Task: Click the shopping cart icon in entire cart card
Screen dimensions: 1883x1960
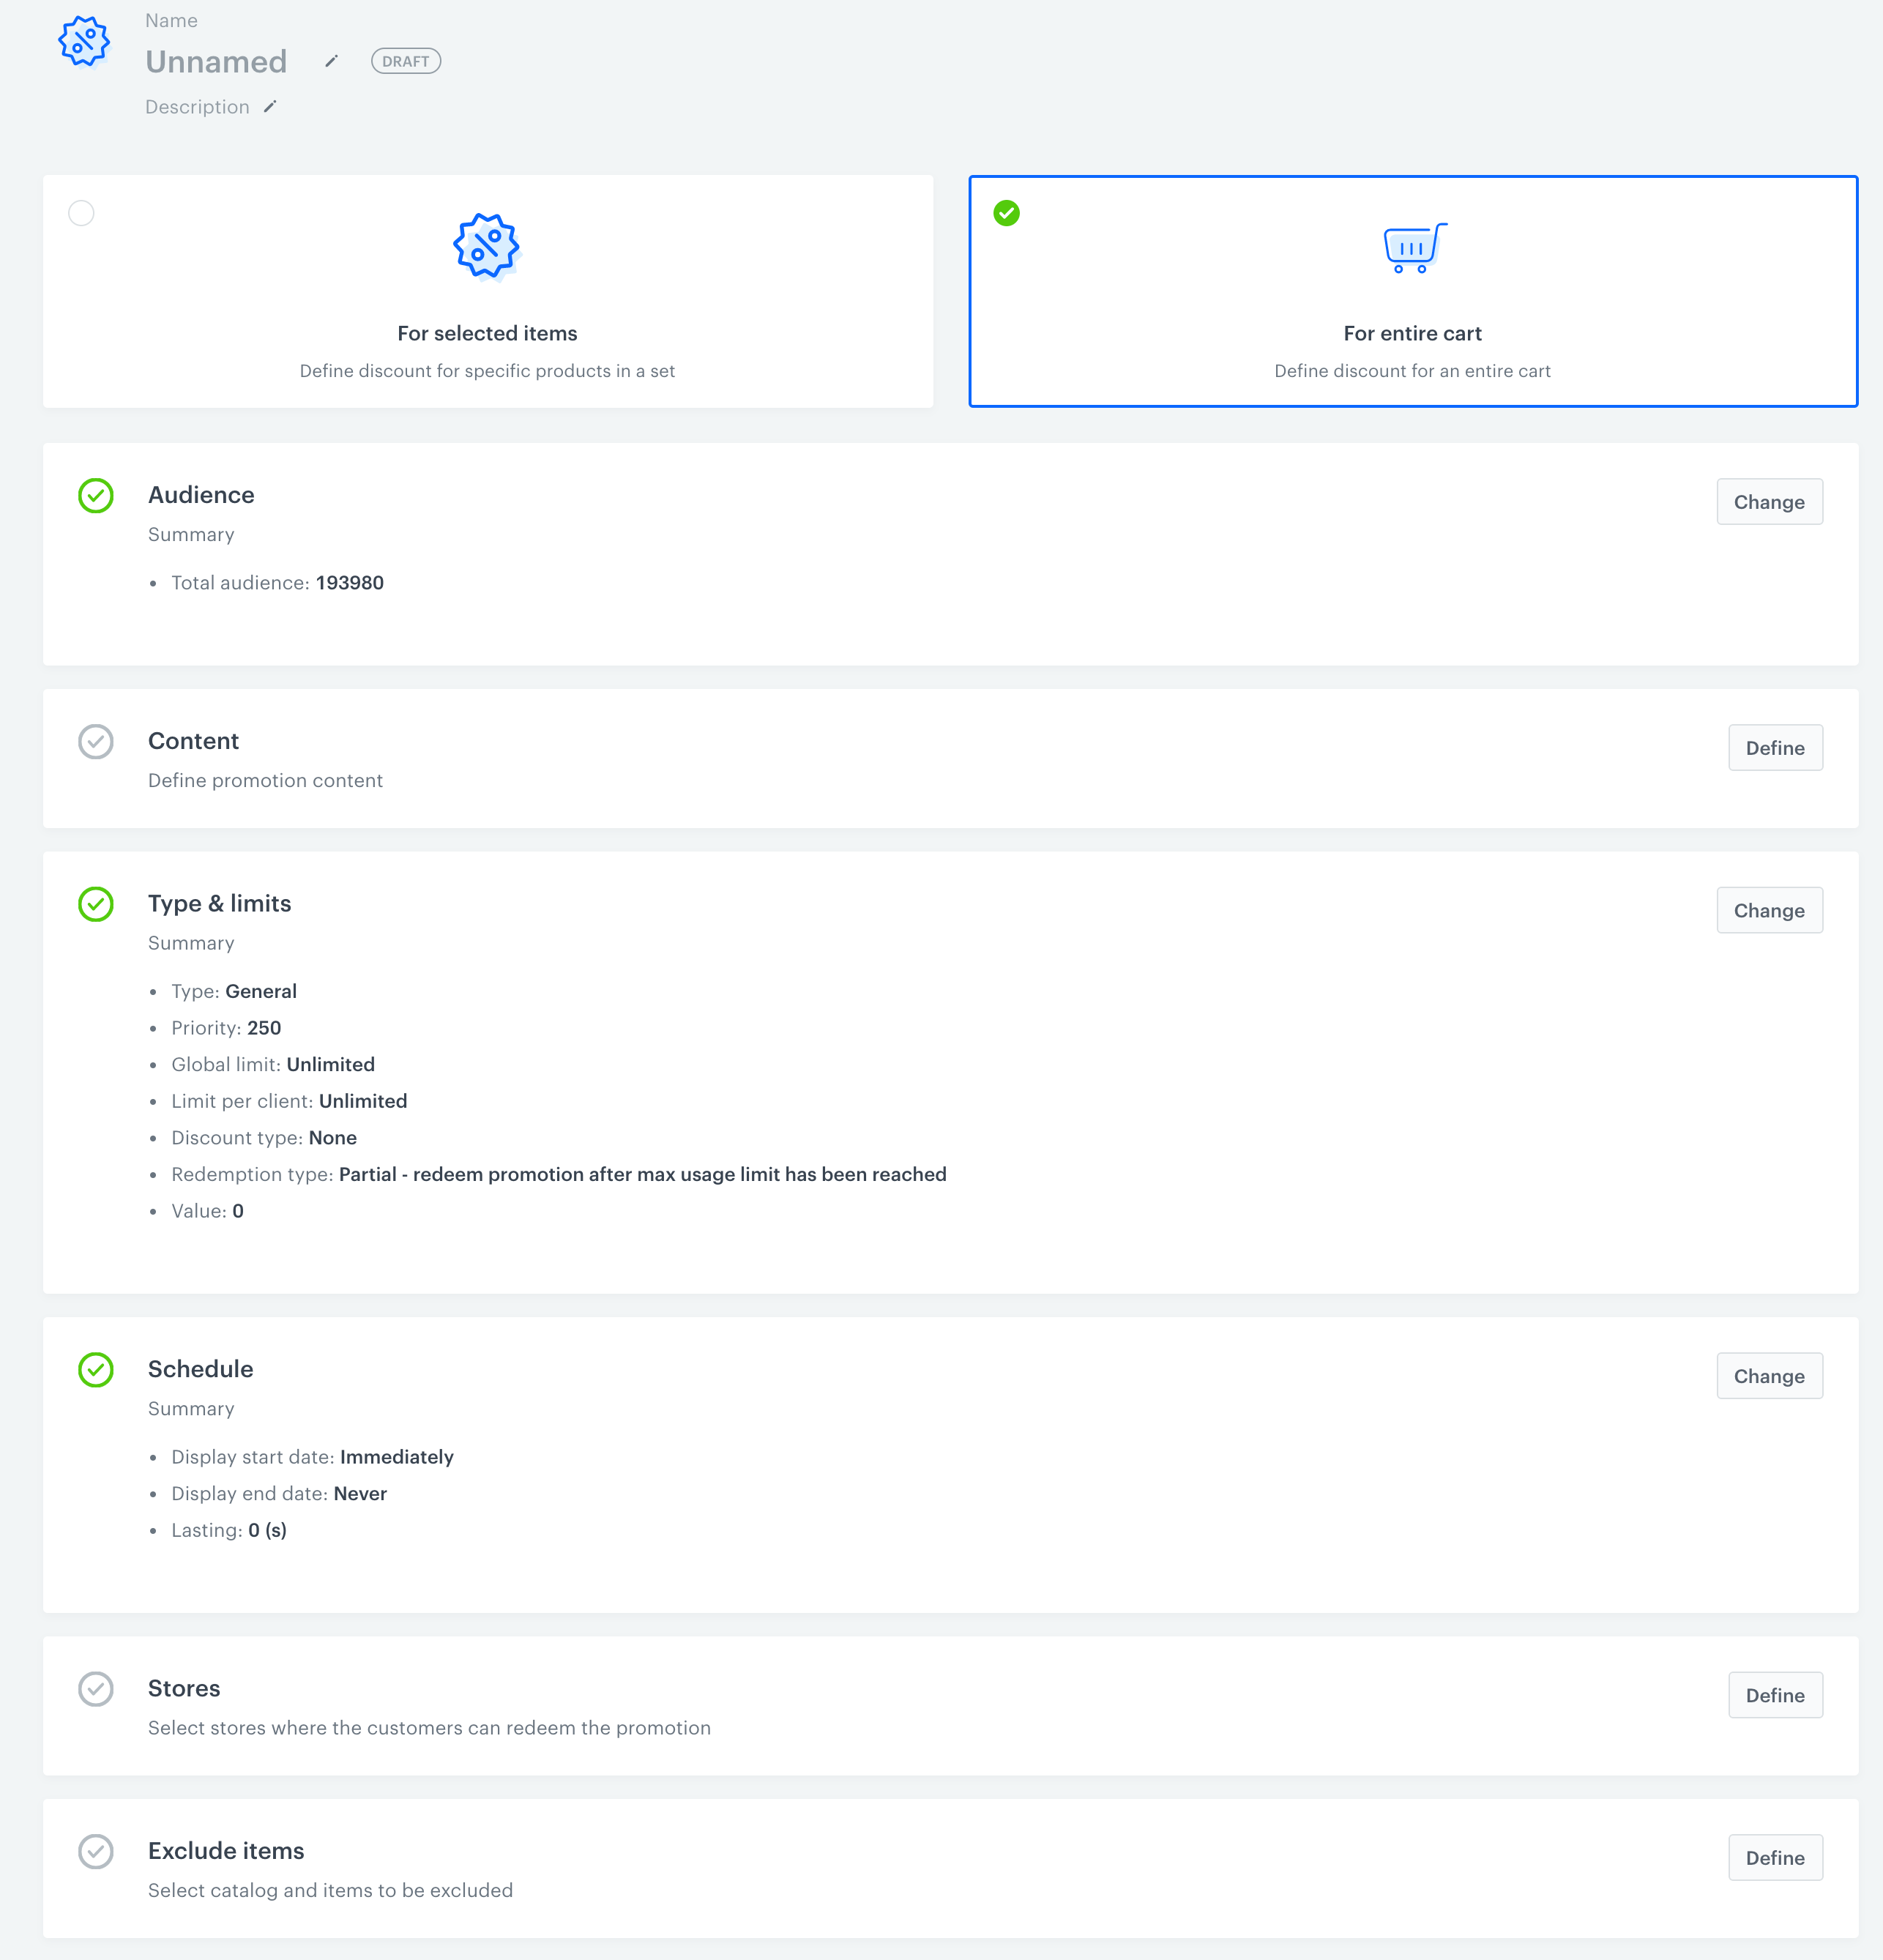Action: [x=1413, y=248]
